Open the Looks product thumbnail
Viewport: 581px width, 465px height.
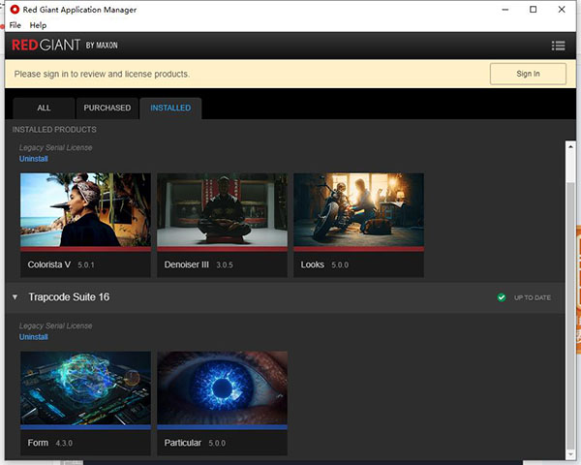[x=358, y=210]
